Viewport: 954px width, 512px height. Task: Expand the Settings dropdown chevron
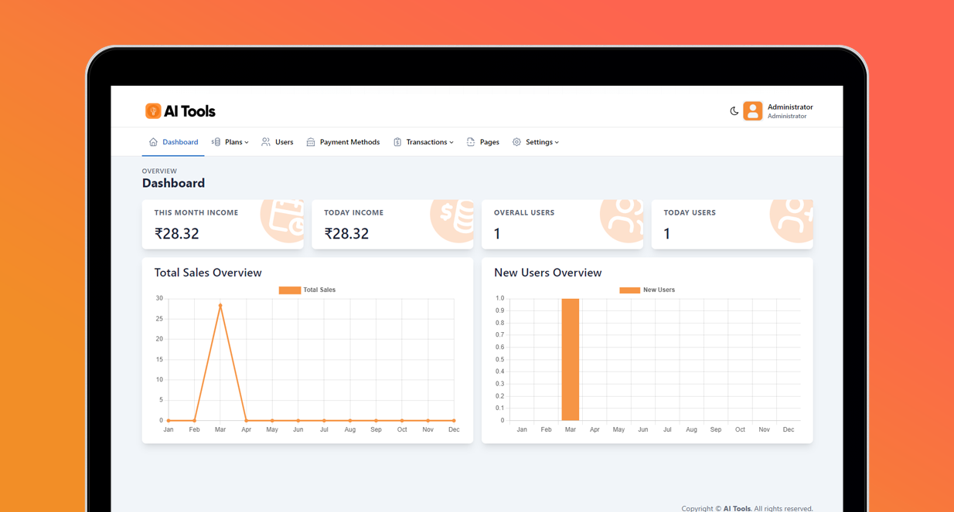(557, 142)
